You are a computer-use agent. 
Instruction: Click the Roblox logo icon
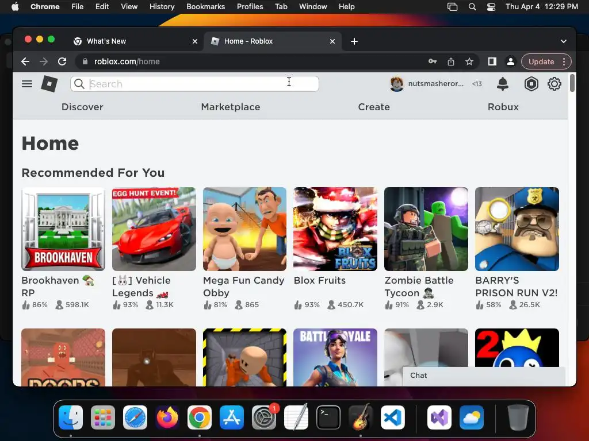tap(49, 84)
